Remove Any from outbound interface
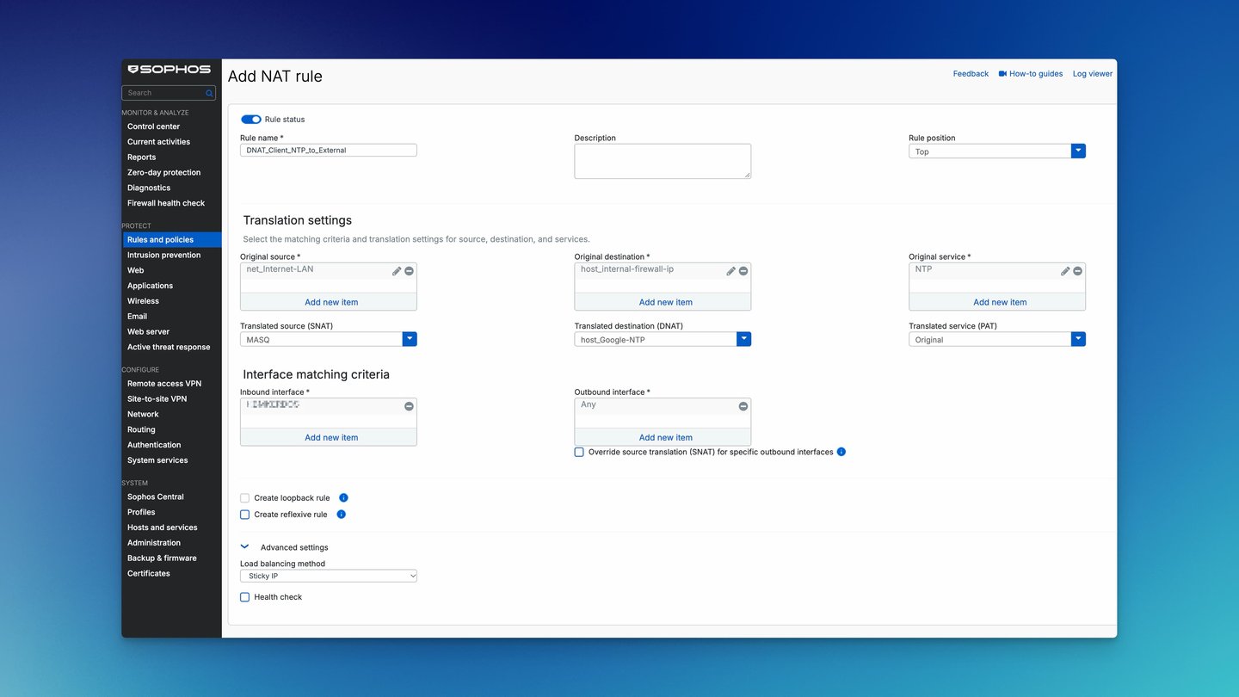This screenshot has height=697, width=1239. [x=743, y=406]
